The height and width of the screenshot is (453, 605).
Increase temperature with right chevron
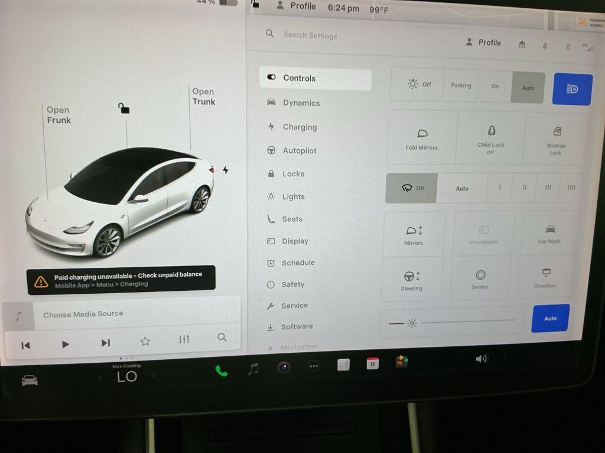click(x=154, y=376)
